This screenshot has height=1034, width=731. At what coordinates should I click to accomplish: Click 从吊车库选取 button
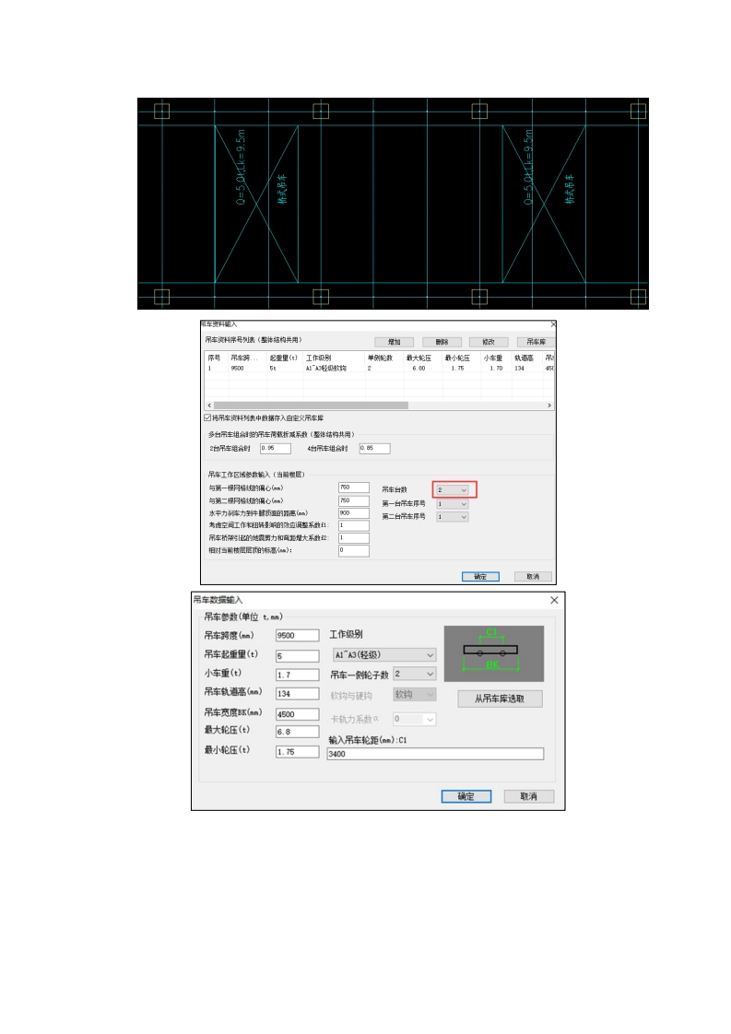point(500,699)
